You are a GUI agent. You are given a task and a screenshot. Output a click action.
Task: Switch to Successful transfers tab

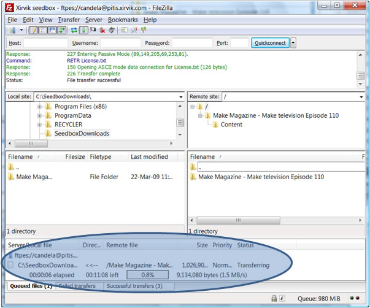click(x=134, y=286)
